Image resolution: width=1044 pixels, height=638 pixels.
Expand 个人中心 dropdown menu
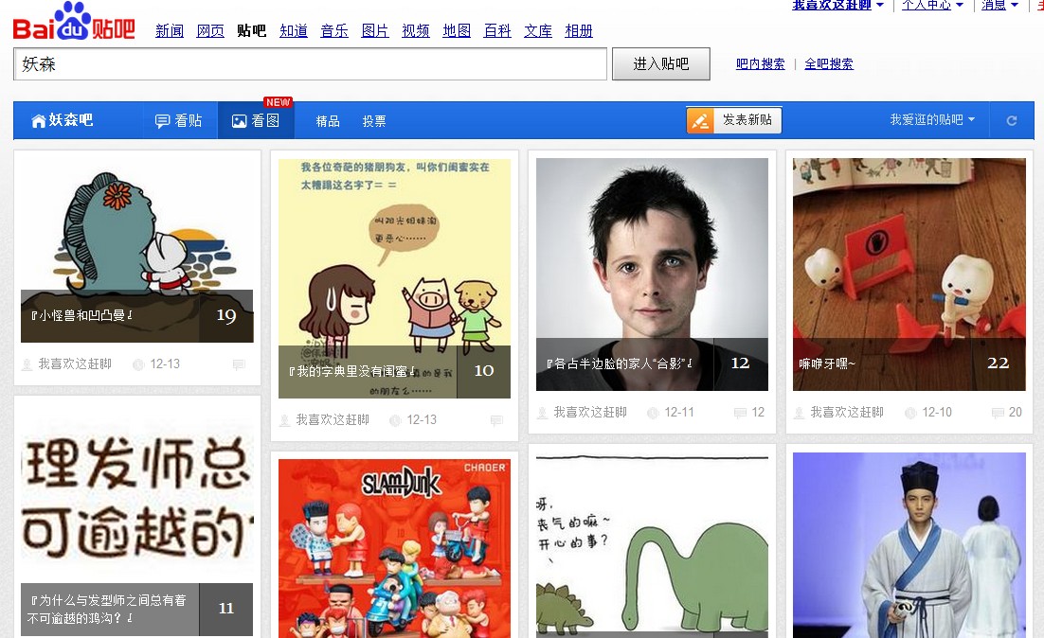pos(932,6)
